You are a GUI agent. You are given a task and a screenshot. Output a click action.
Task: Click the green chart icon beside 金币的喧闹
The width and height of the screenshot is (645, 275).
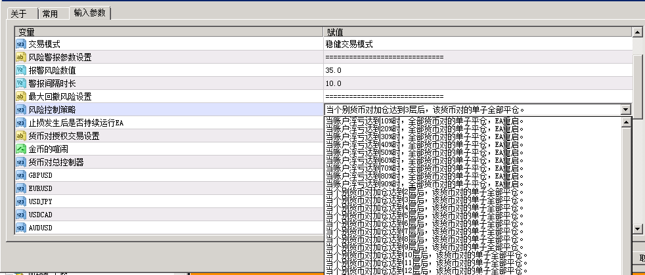(x=21, y=149)
